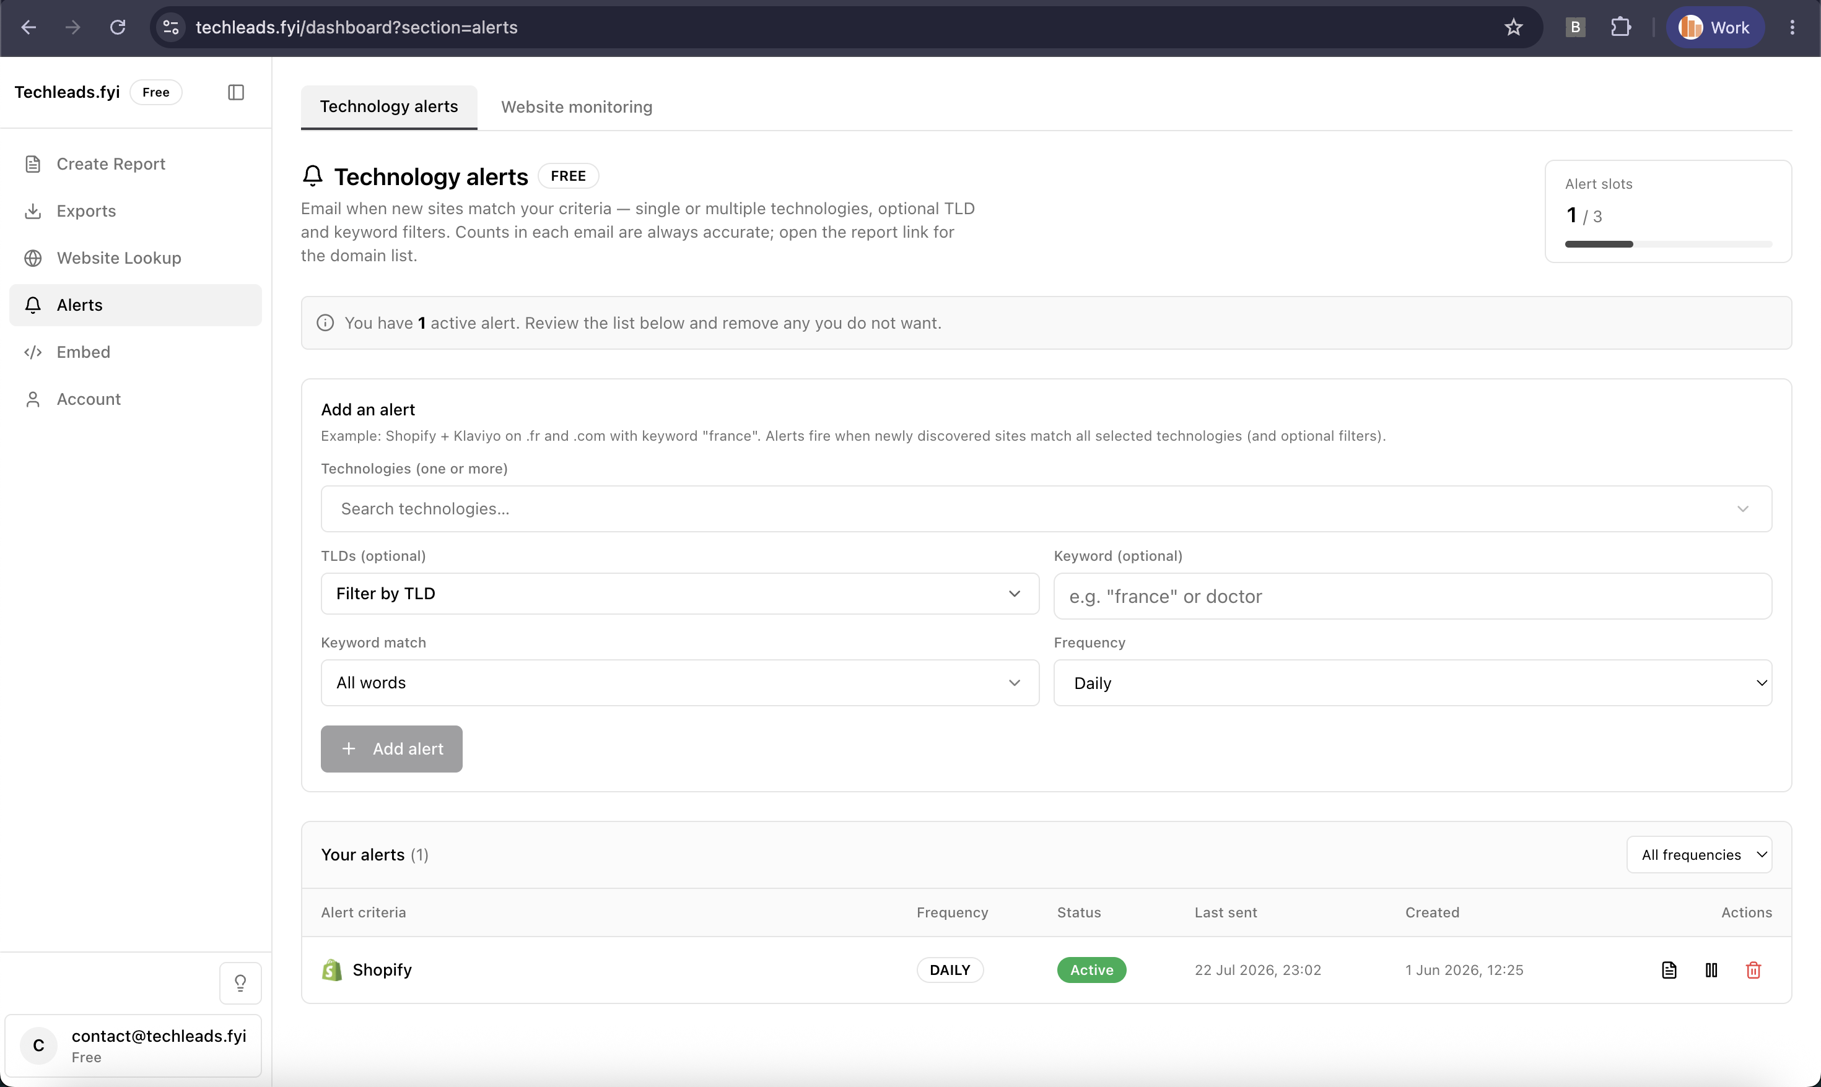Delete the Shopify alert trash icon
This screenshot has height=1087, width=1821.
1753,970
